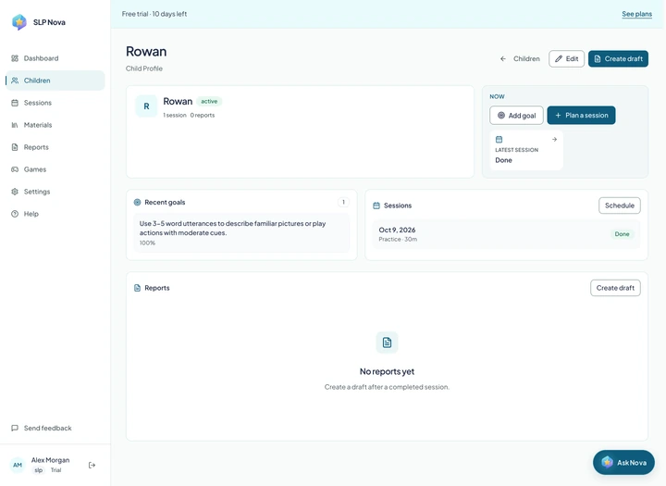Click the Recent goals count badge
Viewport: 666px width, 486px height.
(x=343, y=202)
